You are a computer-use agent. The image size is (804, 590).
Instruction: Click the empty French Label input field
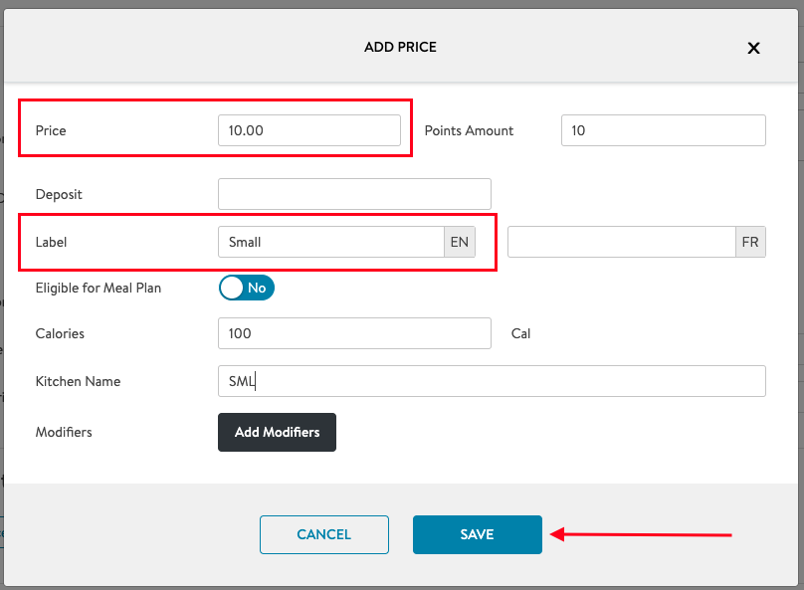[x=621, y=242]
